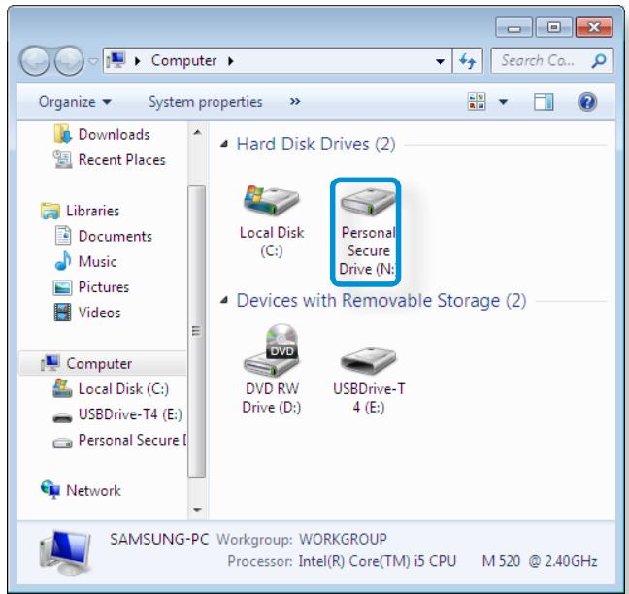Open the address bar history dropdown
Image resolution: width=629 pixels, height=594 pixels.
tap(440, 61)
